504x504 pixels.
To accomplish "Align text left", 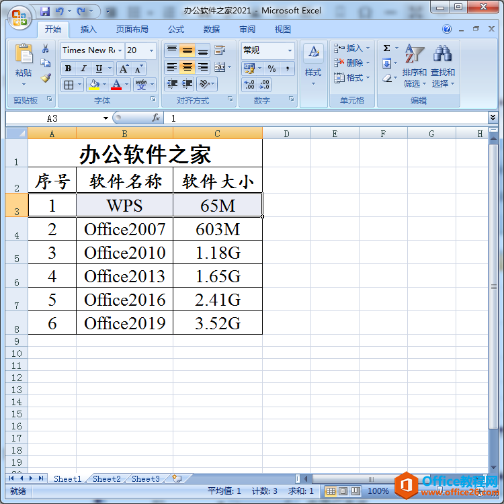I will pyautogui.click(x=172, y=67).
